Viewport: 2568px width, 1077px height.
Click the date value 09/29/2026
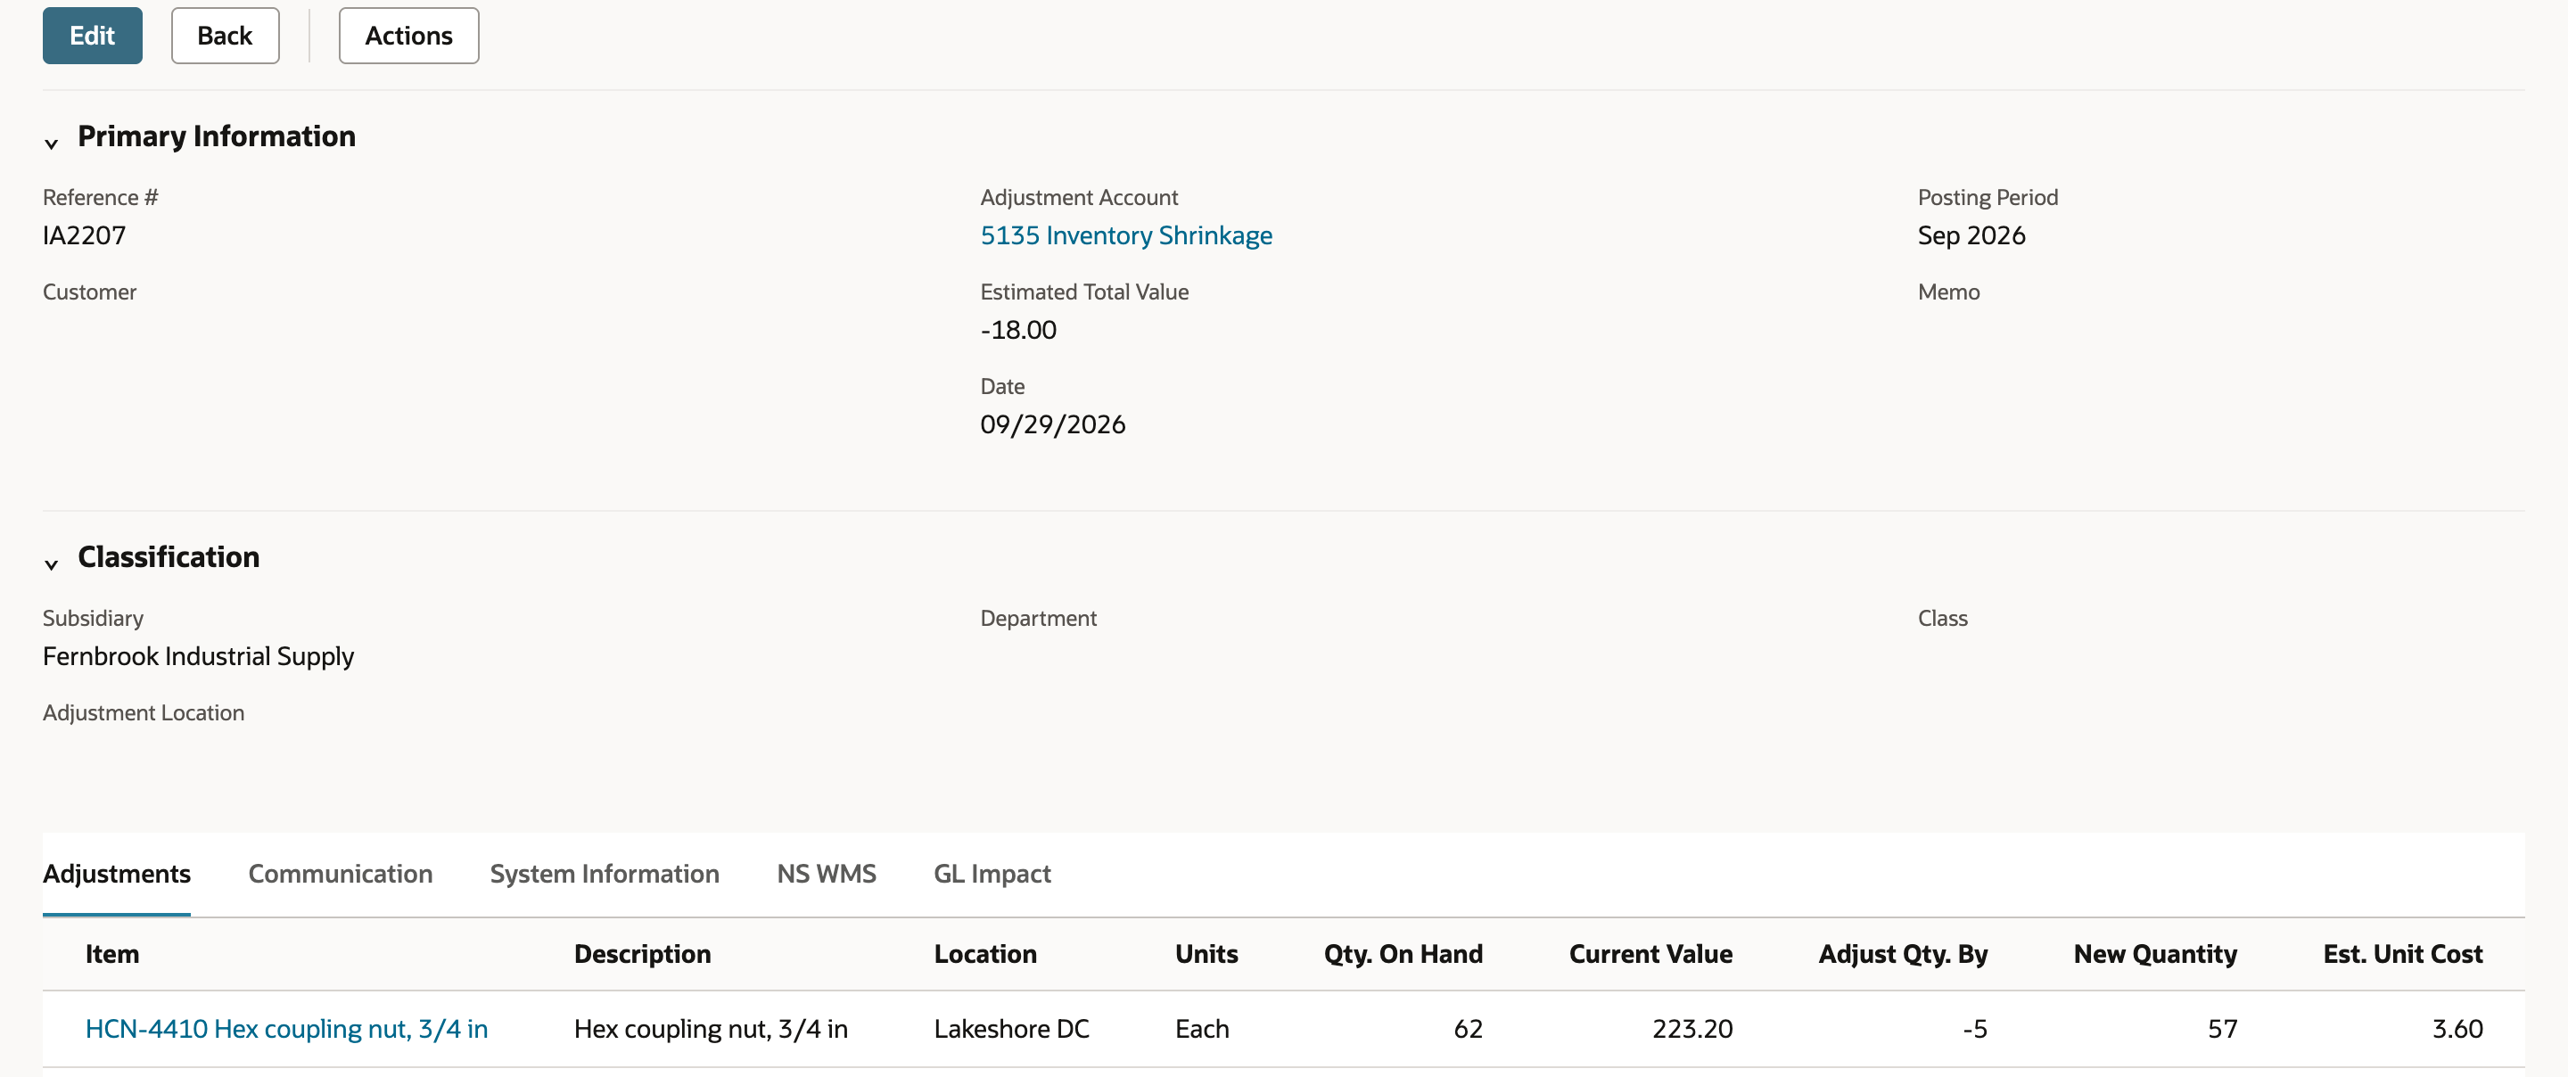(x=1053, y=424)
